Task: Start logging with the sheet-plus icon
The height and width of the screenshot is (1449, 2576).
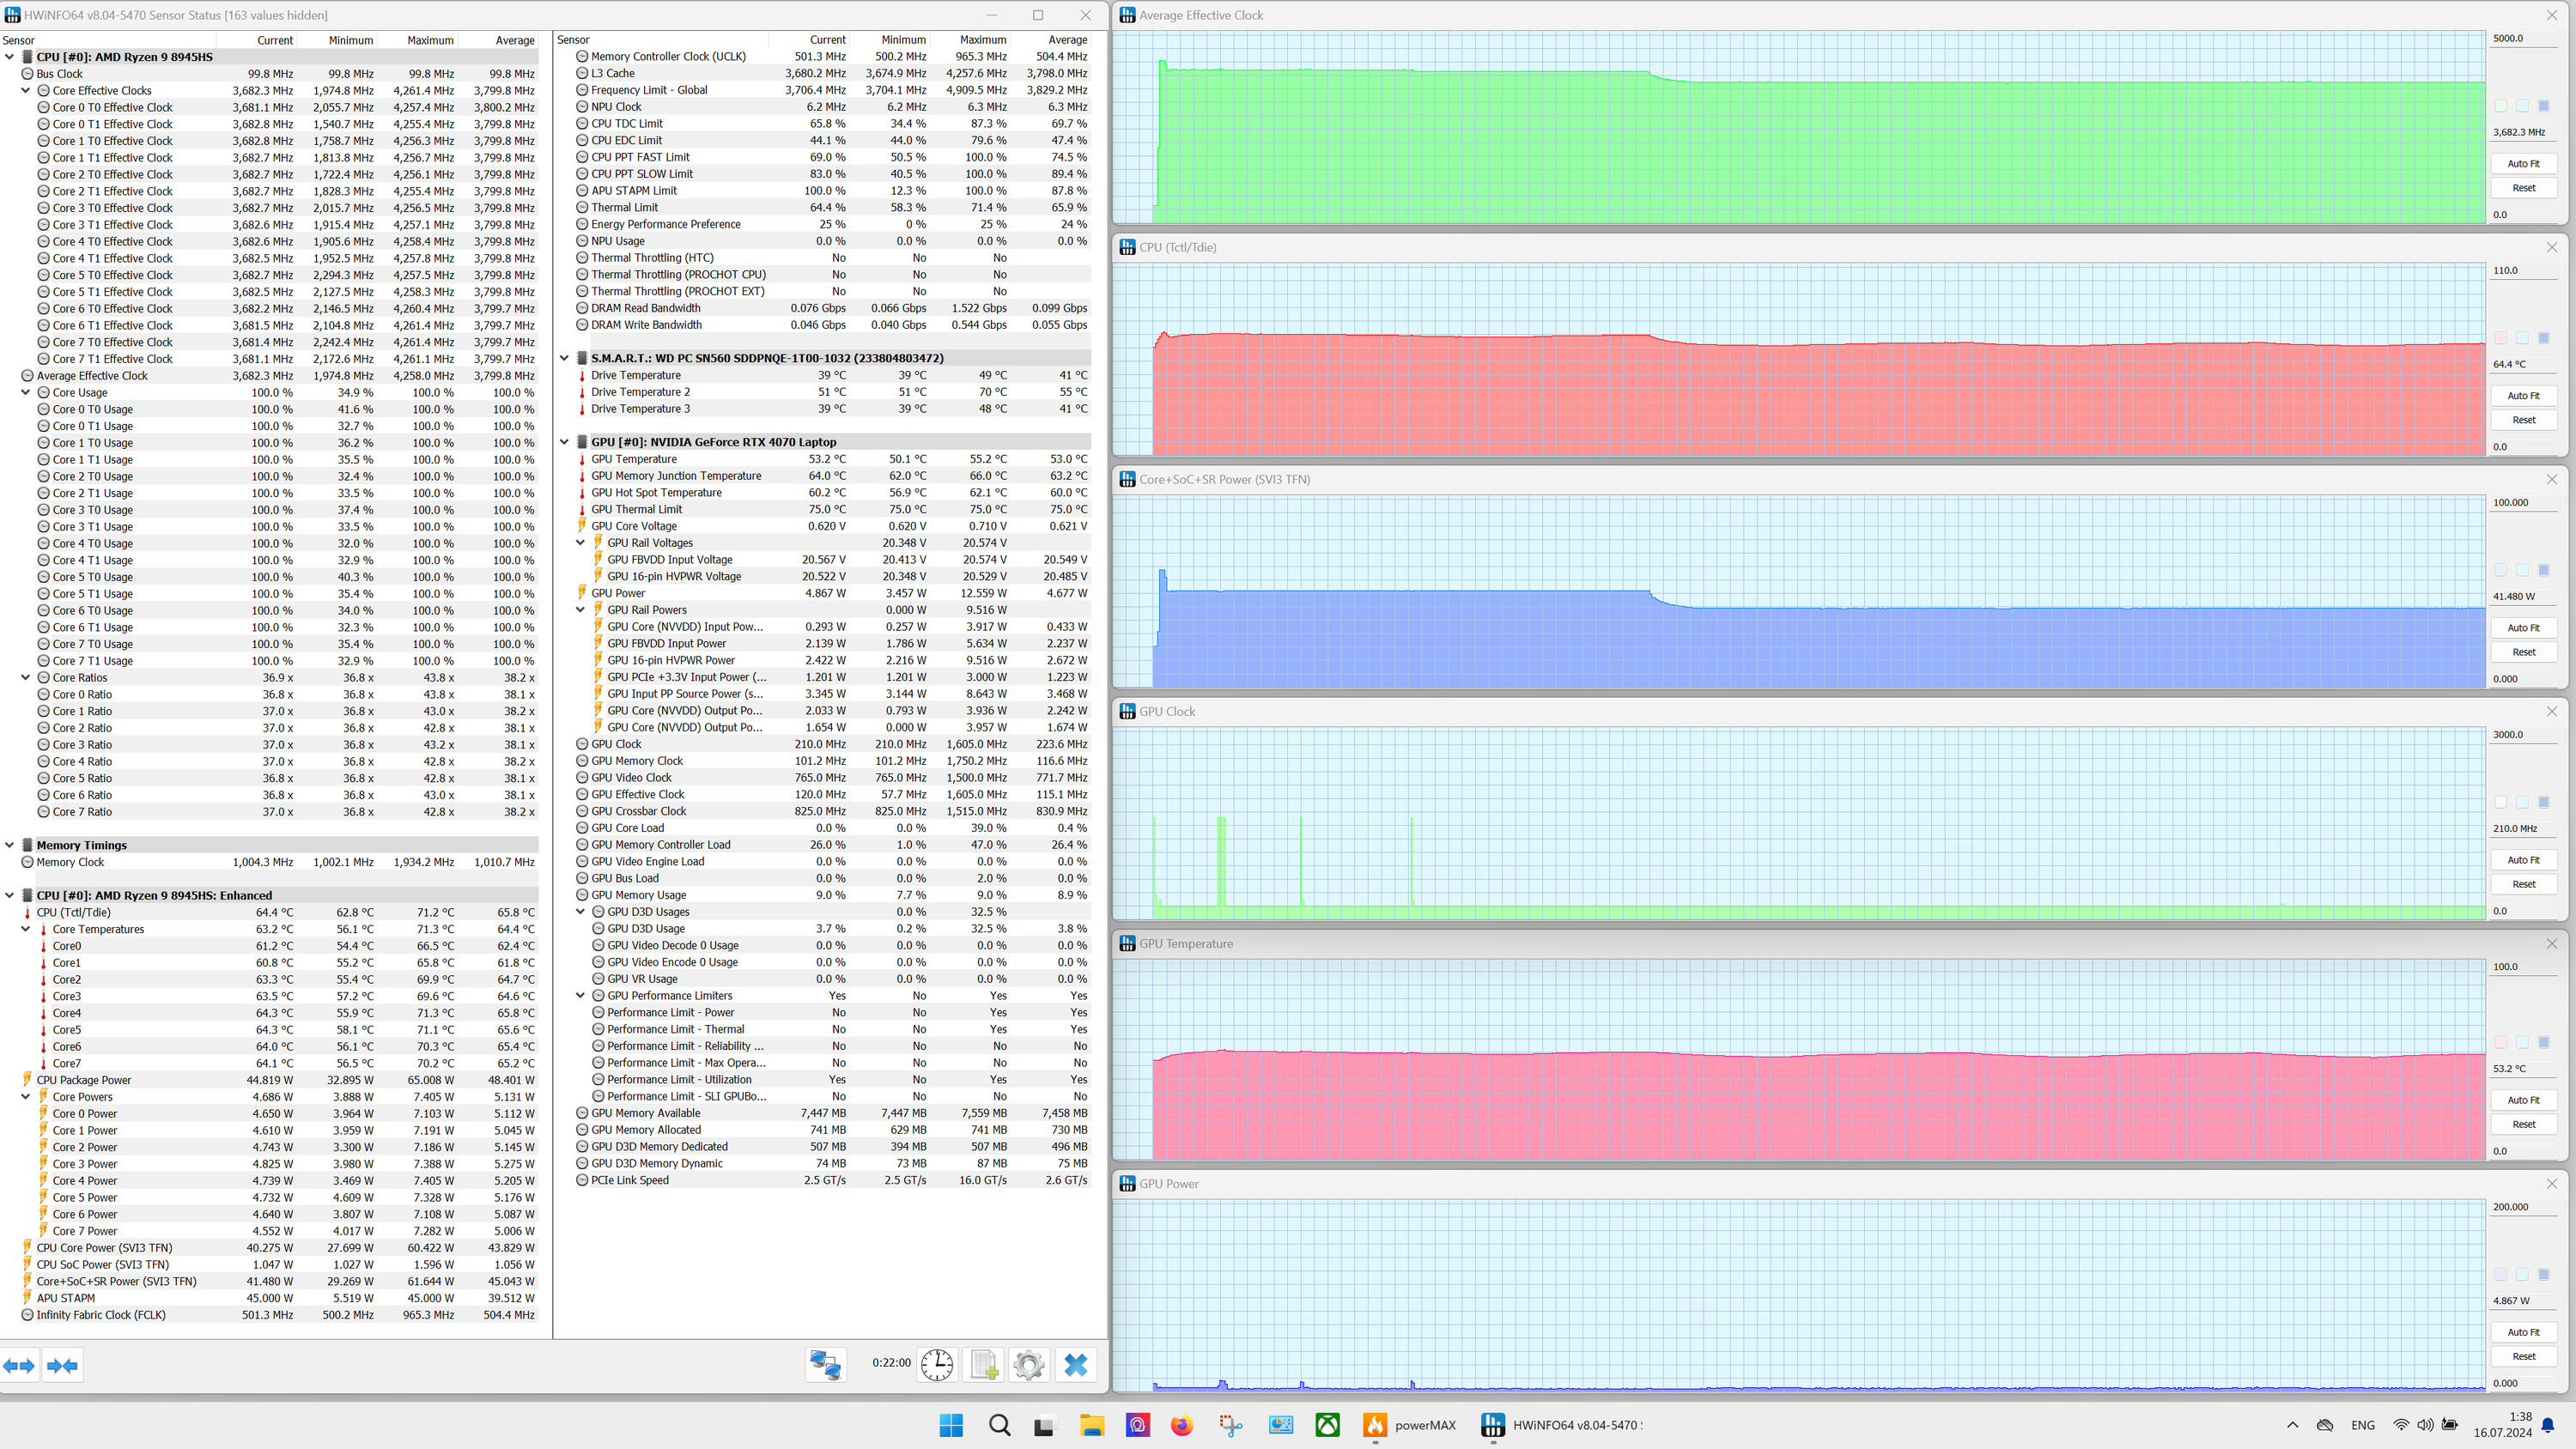Action: [x=983, y=1365]
